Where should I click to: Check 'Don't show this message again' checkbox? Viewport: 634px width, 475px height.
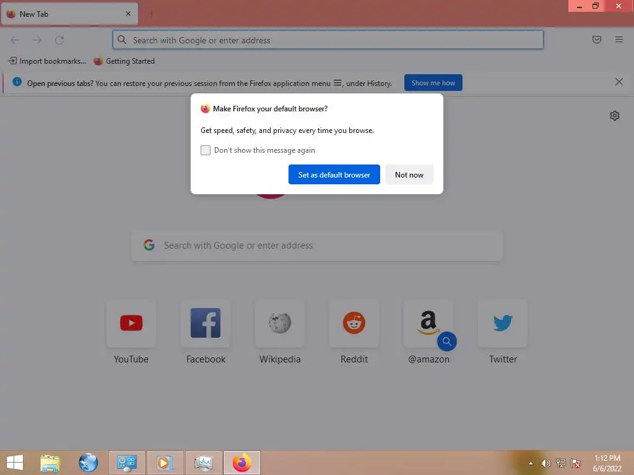[x=206, y=150]
